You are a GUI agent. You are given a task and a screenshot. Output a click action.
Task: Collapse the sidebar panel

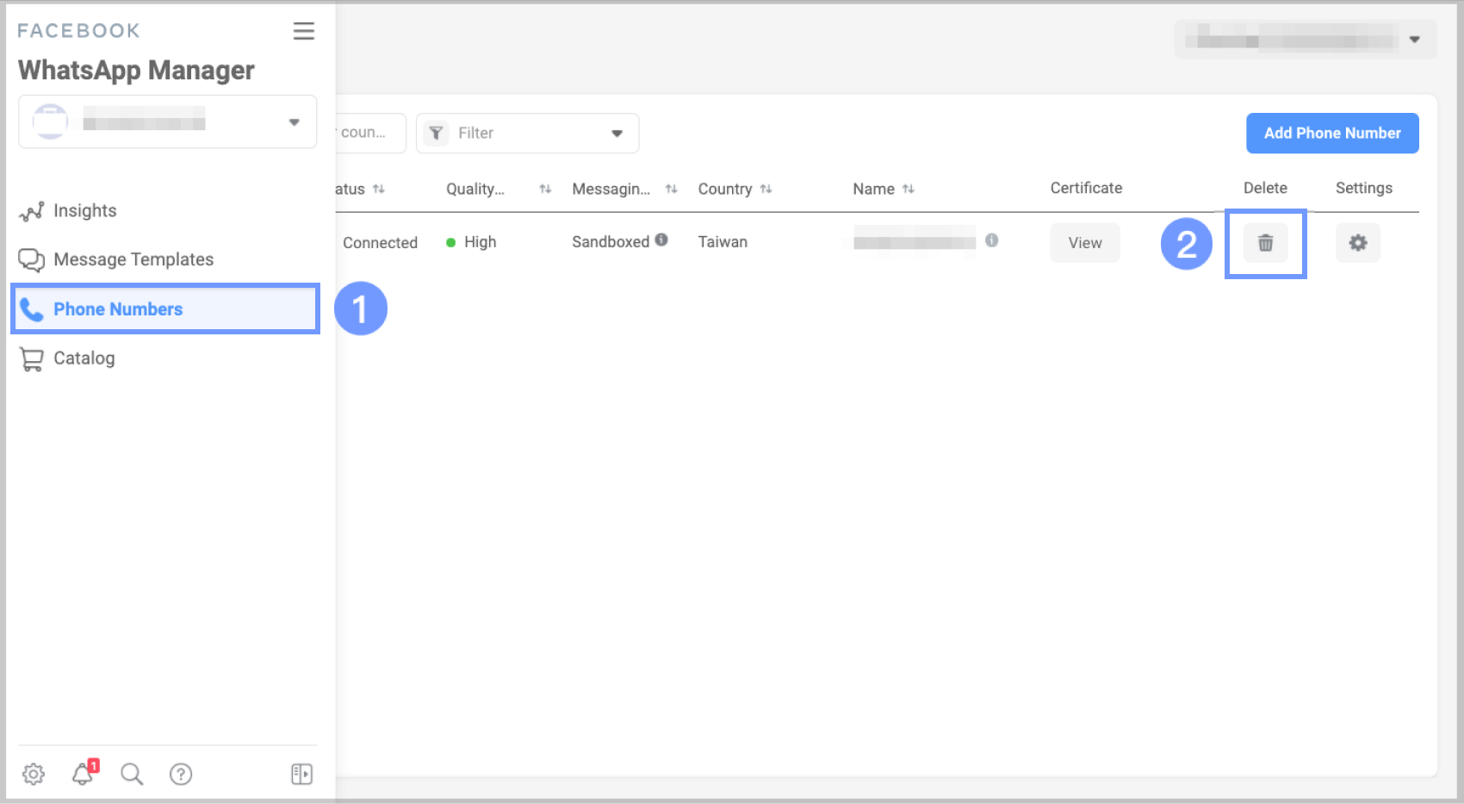(x=301, y=774)
